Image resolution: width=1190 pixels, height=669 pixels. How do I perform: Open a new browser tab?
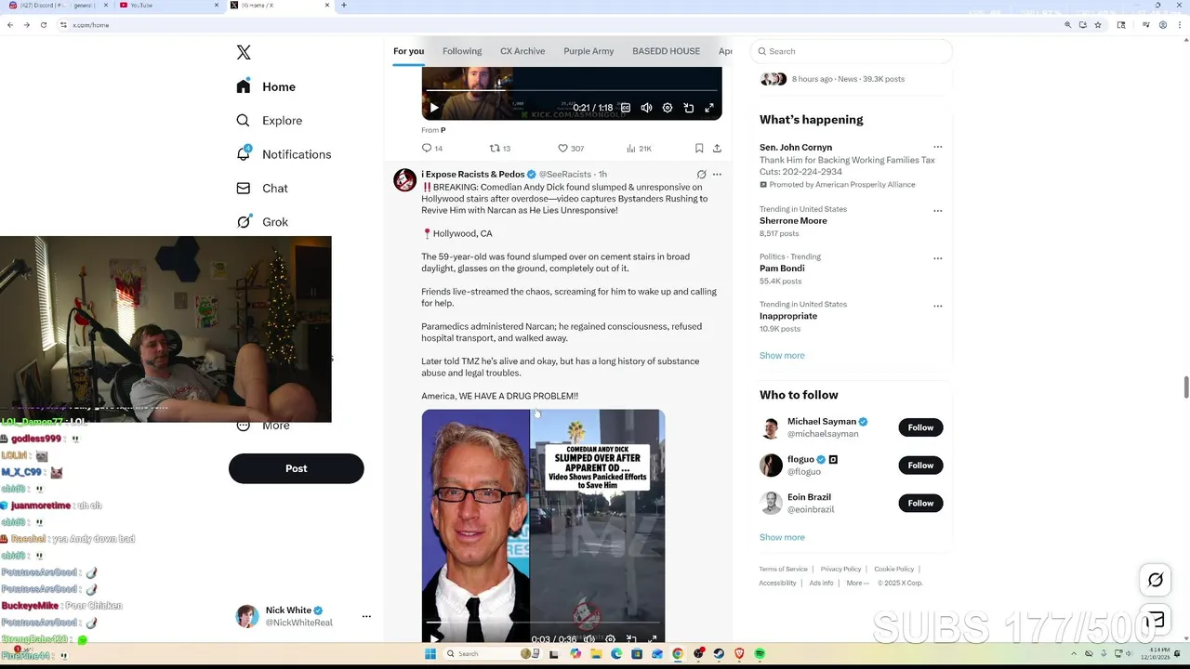point(344,6)
